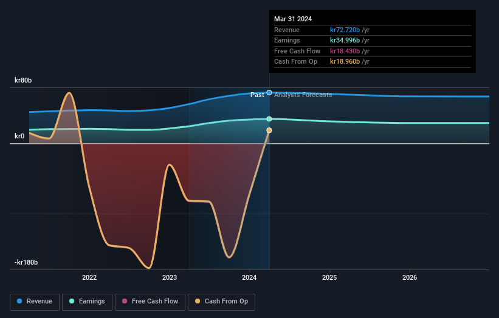
Task: Select the 2026 x-axis label
Action: pos(410,277)
